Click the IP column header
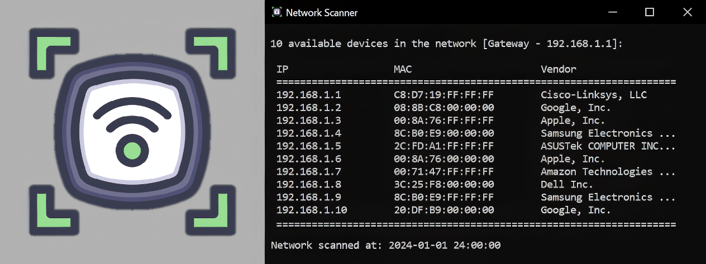 (282, 69)
